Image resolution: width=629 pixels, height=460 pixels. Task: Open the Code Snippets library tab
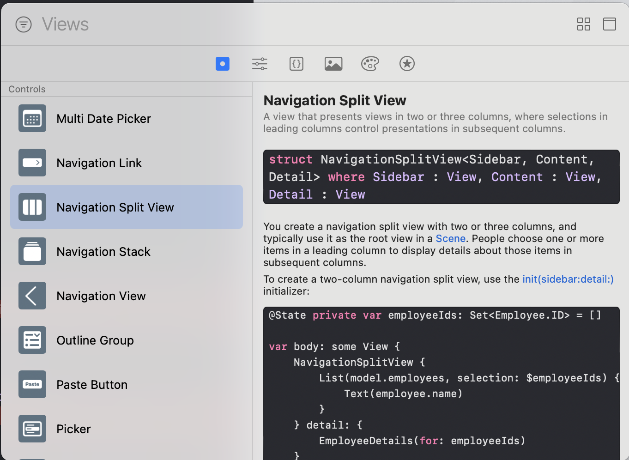coord(296,64)
